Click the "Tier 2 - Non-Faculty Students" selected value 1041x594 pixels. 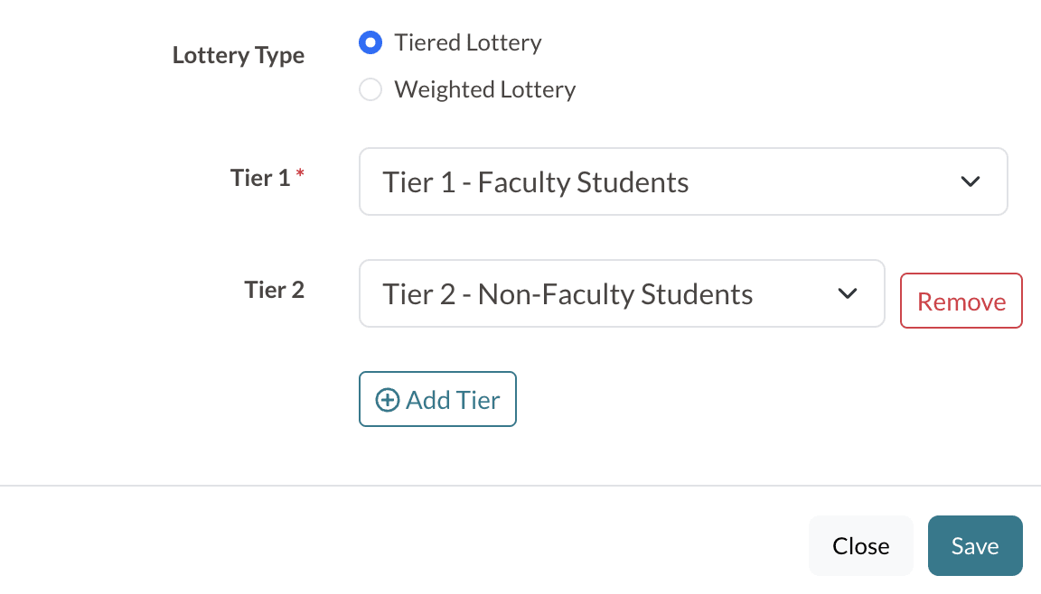tap(567, 294)
